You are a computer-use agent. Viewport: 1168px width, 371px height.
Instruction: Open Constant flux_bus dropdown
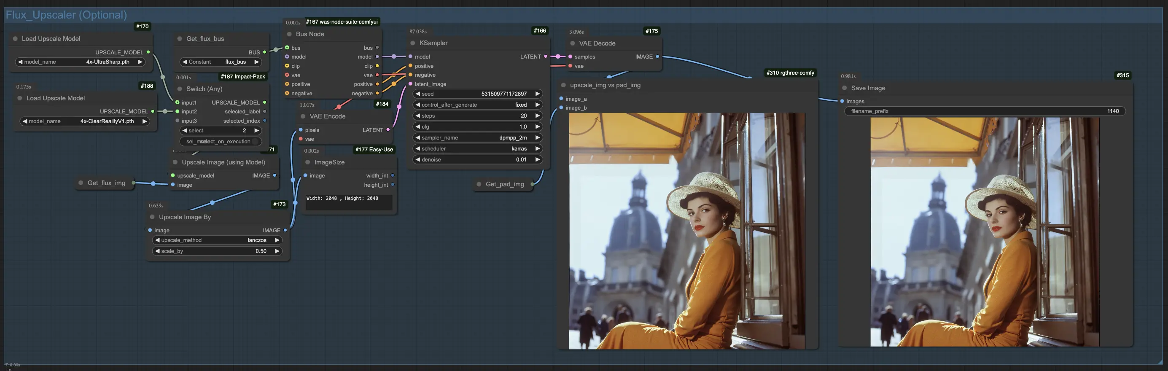(x=221, y=62)
